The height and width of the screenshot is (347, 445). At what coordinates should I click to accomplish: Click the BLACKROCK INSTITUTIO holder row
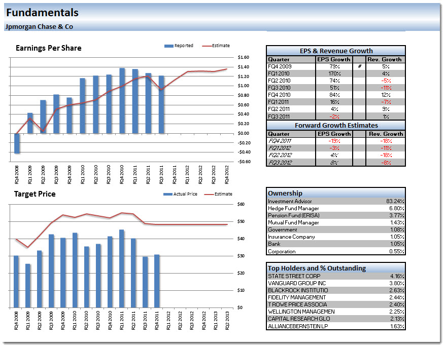pos(336,290)
